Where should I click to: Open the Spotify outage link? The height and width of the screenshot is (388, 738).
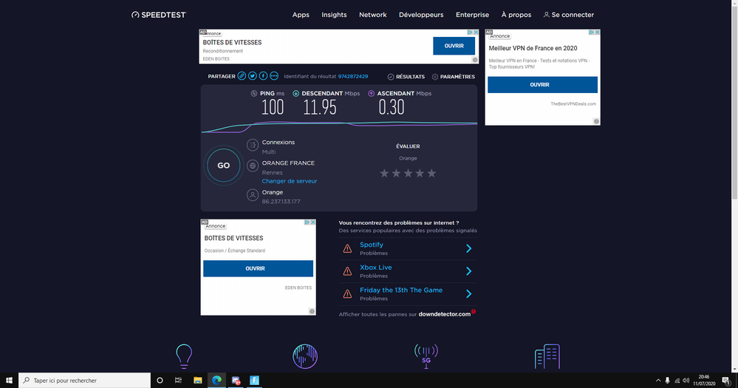pos(372,245)
